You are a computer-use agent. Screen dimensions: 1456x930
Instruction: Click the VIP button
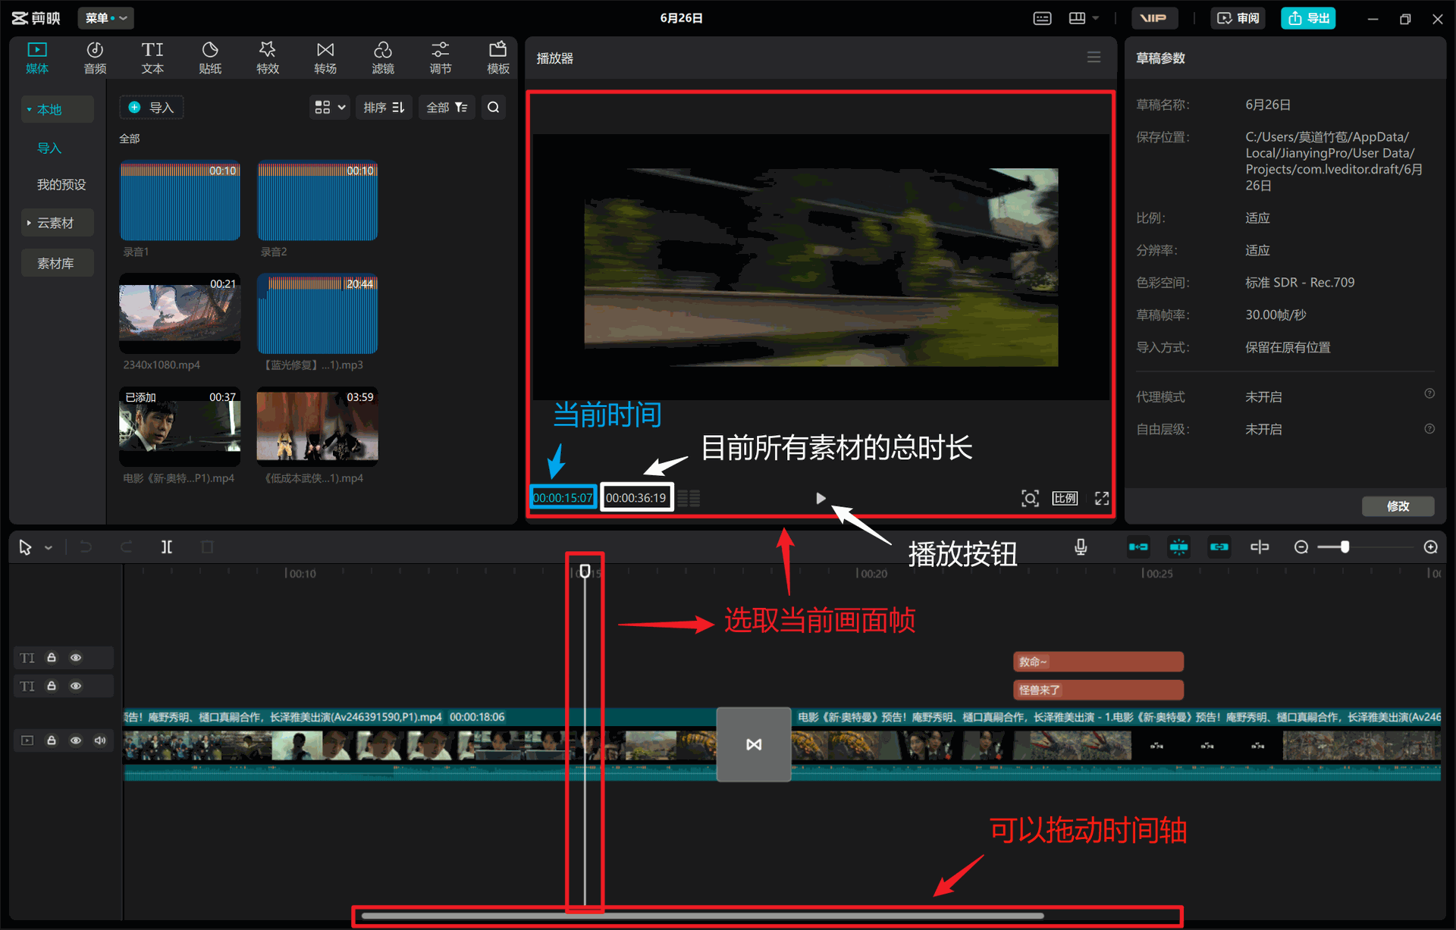click(x=1154, y=18)
